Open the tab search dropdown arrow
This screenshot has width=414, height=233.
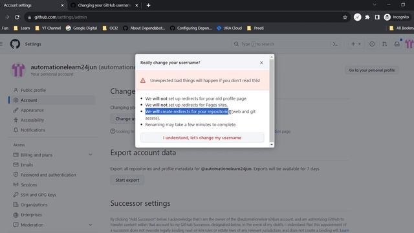[x=375, y=5]
